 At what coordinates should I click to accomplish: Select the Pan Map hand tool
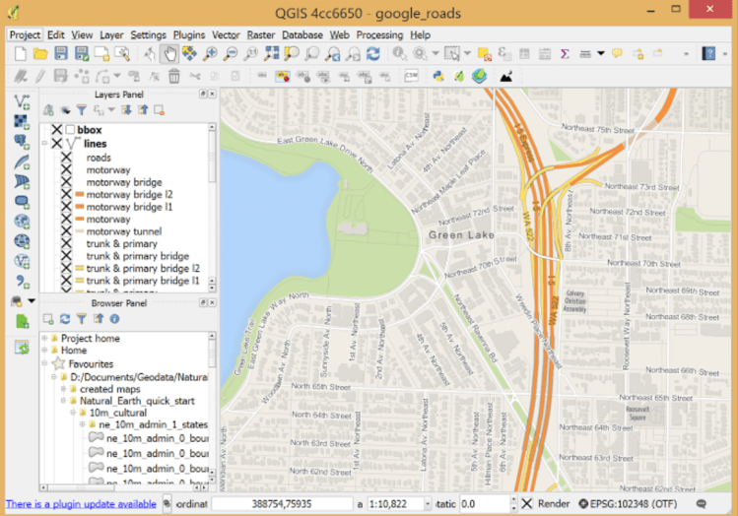(169, 53)
